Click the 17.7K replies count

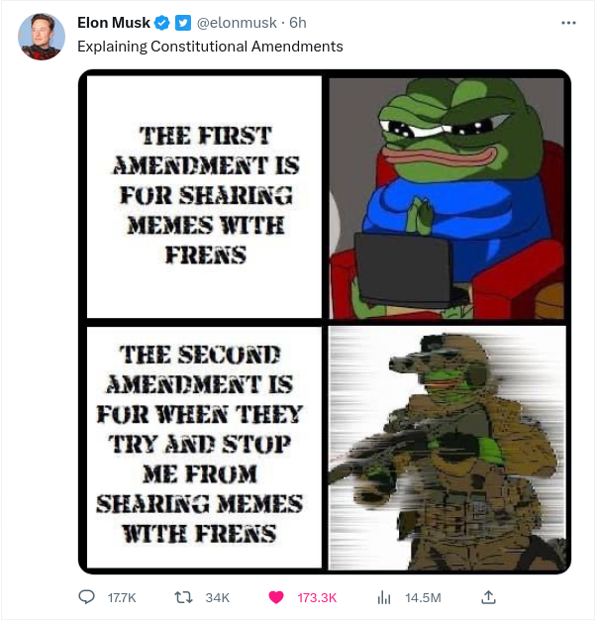coord(122,597)
